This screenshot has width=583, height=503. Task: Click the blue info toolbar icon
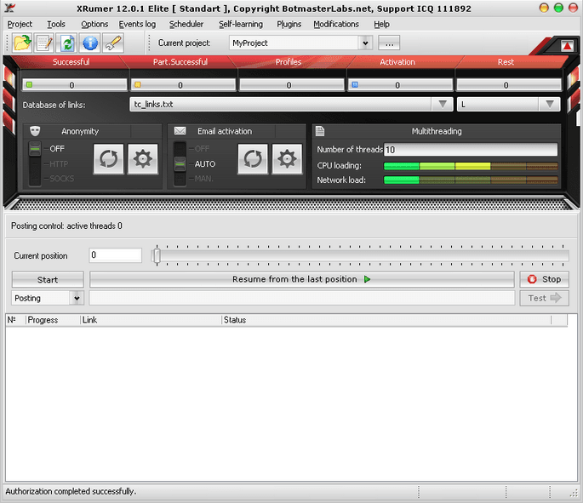point(89,43)
